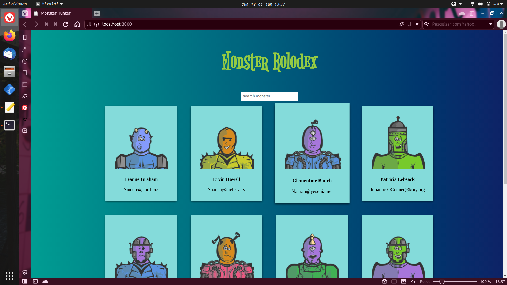Toggle page tiling in the status bar

35,282
